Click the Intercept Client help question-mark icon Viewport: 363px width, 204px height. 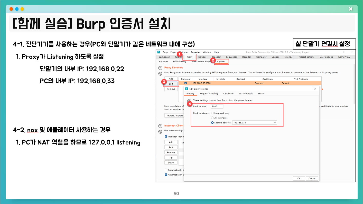[160, 126]
